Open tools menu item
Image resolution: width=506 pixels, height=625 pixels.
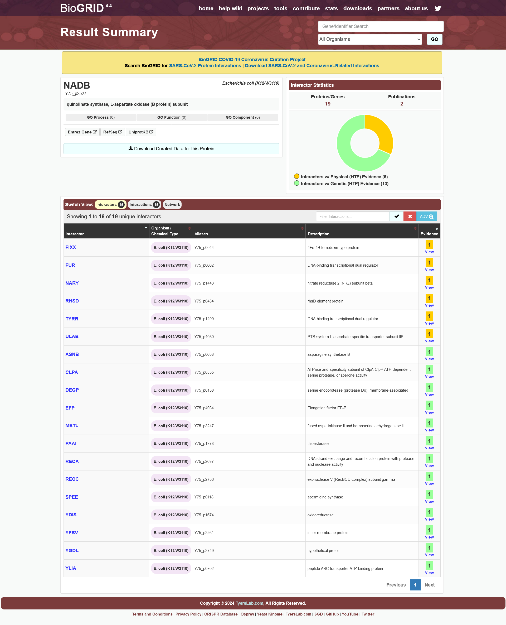tap(281, 8)
